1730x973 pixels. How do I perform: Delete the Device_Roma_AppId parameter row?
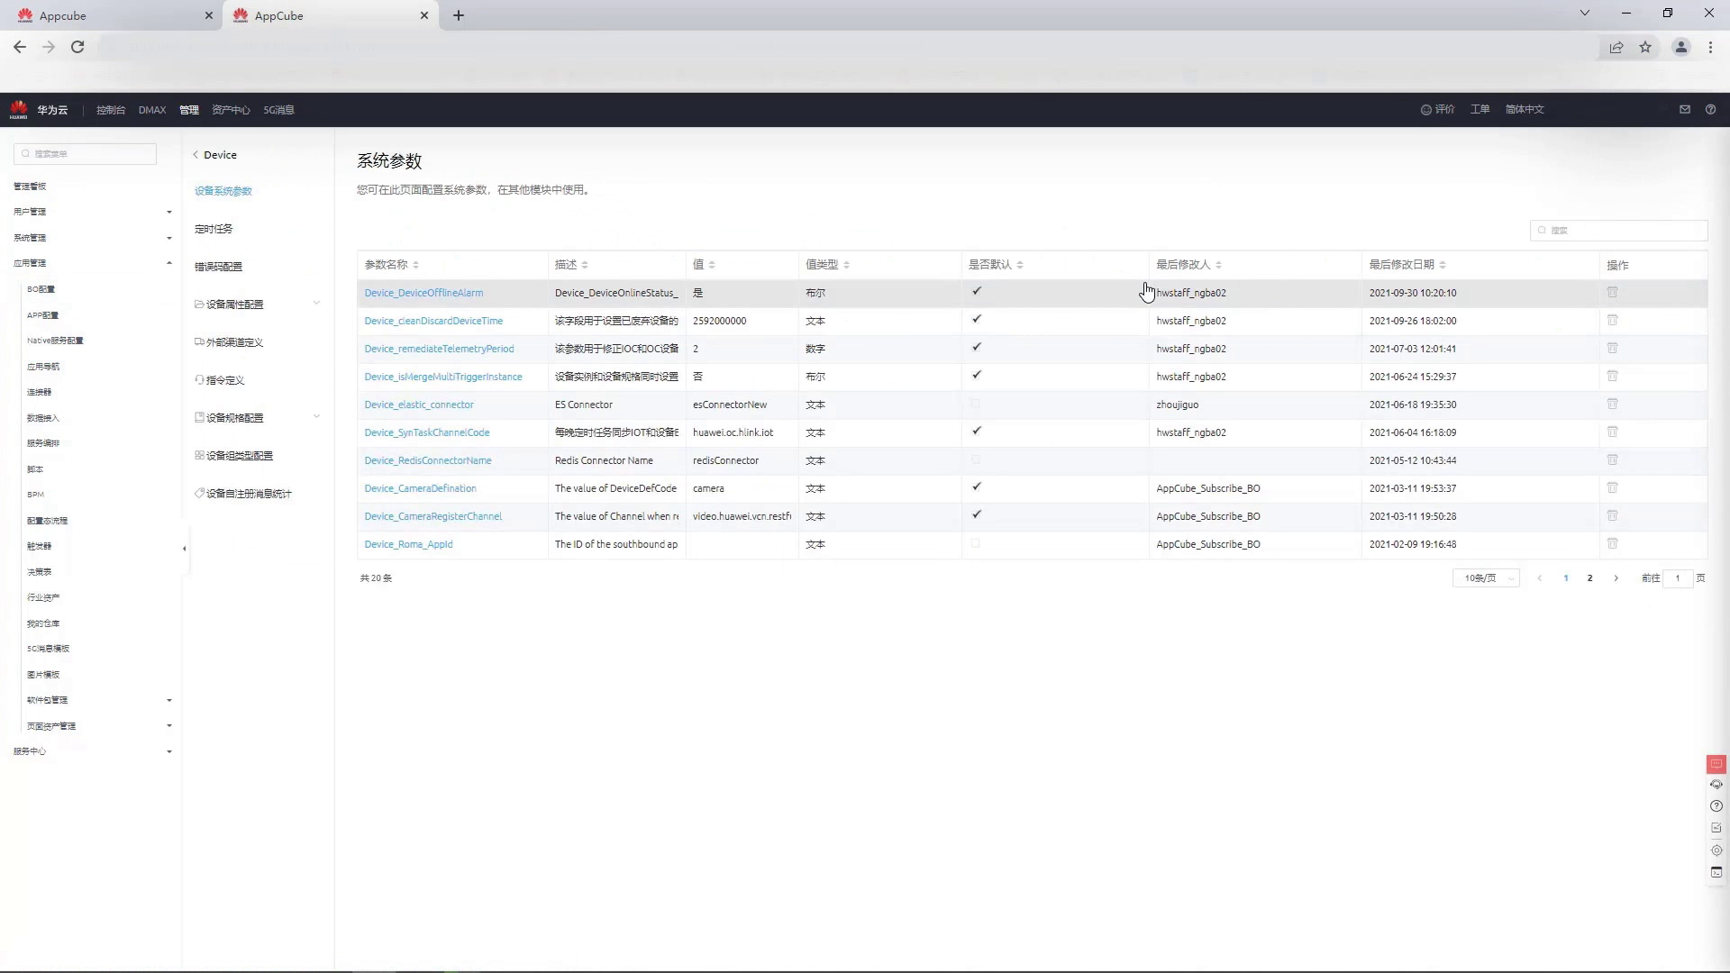point(1613,543)
